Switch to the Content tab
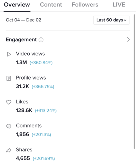This screenshot has height=166, width=136. [x=51, y=5]
